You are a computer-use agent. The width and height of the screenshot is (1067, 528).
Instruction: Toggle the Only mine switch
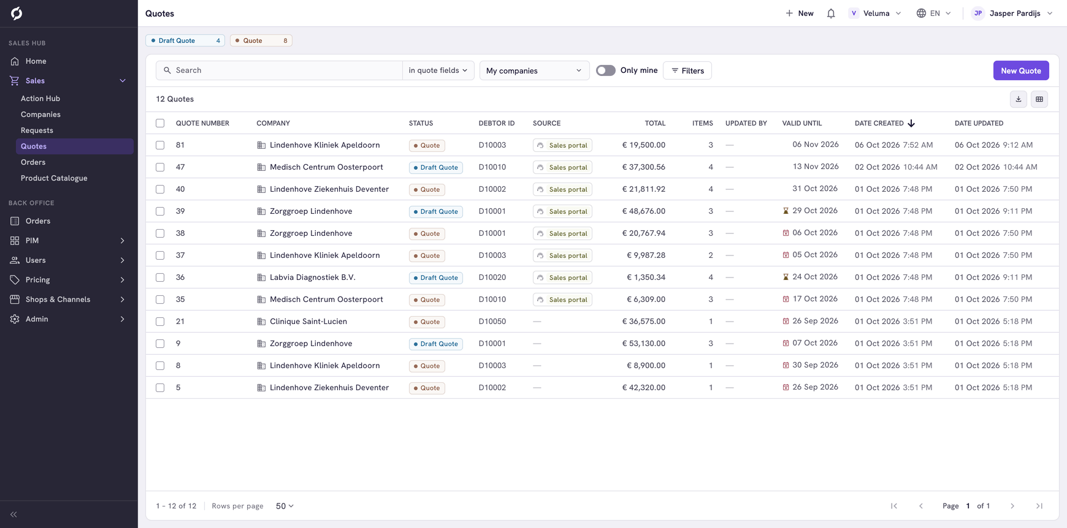tap(606, 70)
